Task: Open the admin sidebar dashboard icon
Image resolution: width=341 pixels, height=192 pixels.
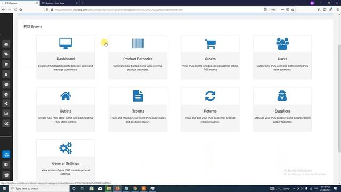Action: 6,44
